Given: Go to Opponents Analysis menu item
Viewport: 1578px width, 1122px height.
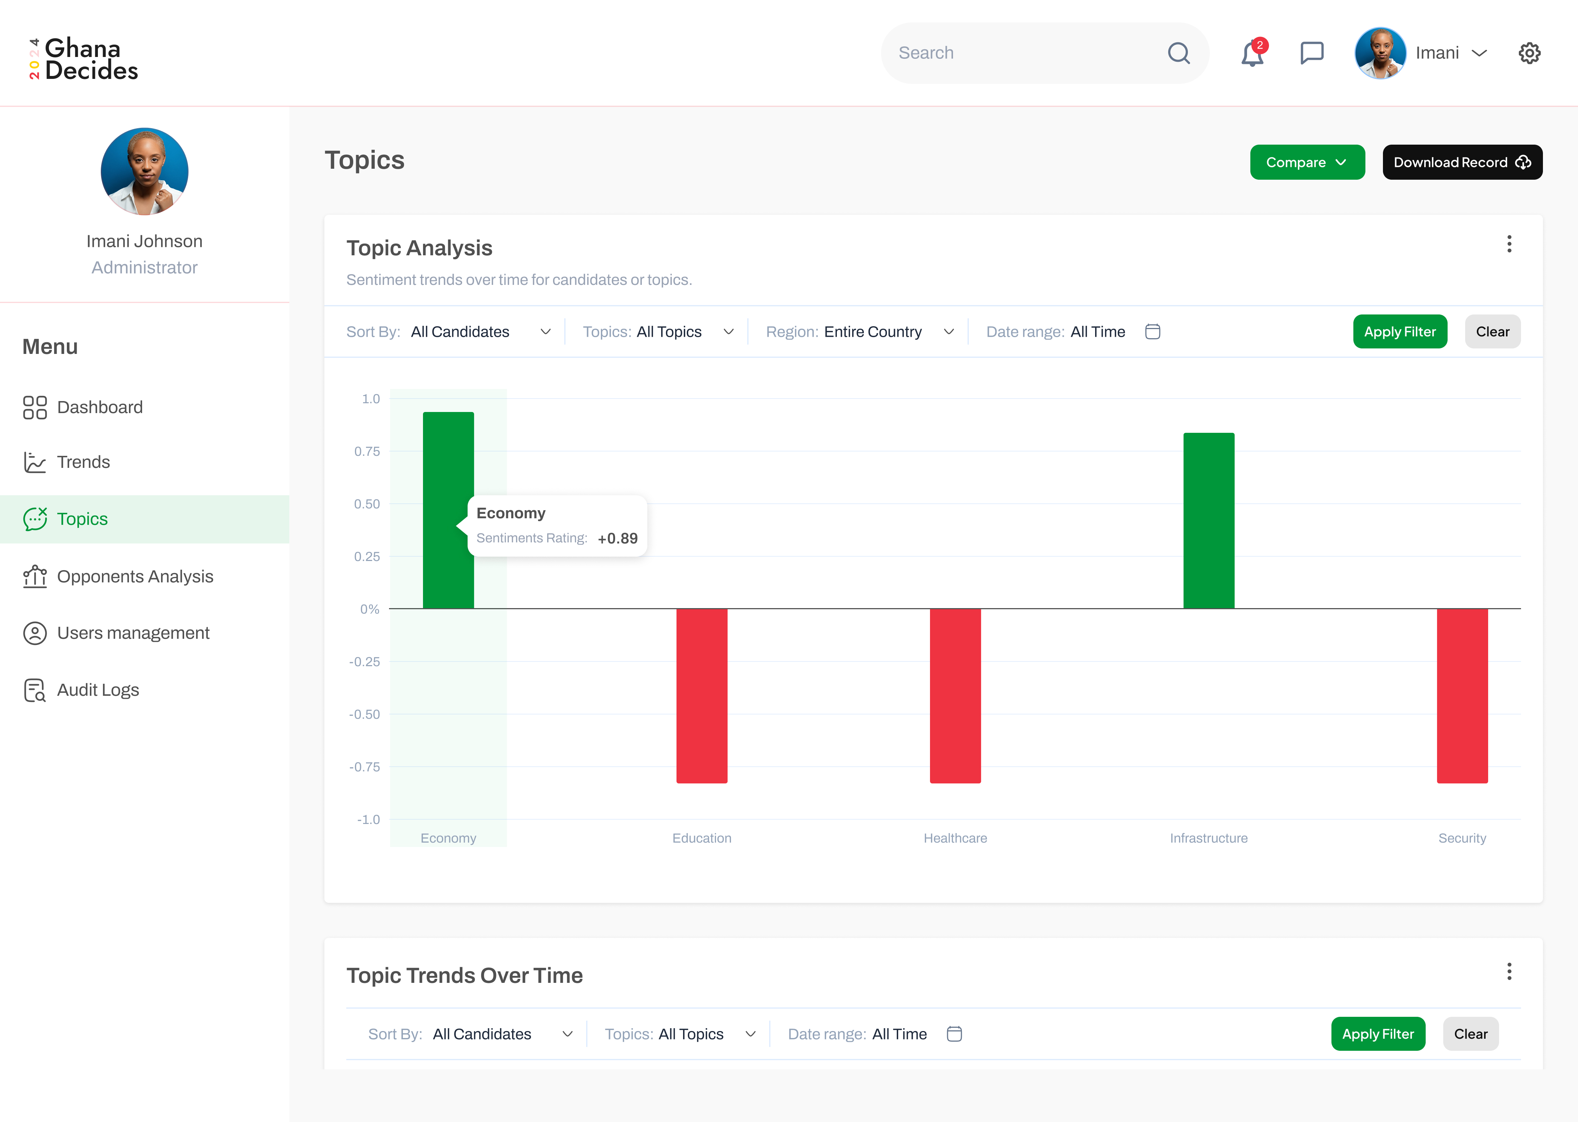Looking at the screenshot, I should [x=135, y=576].
